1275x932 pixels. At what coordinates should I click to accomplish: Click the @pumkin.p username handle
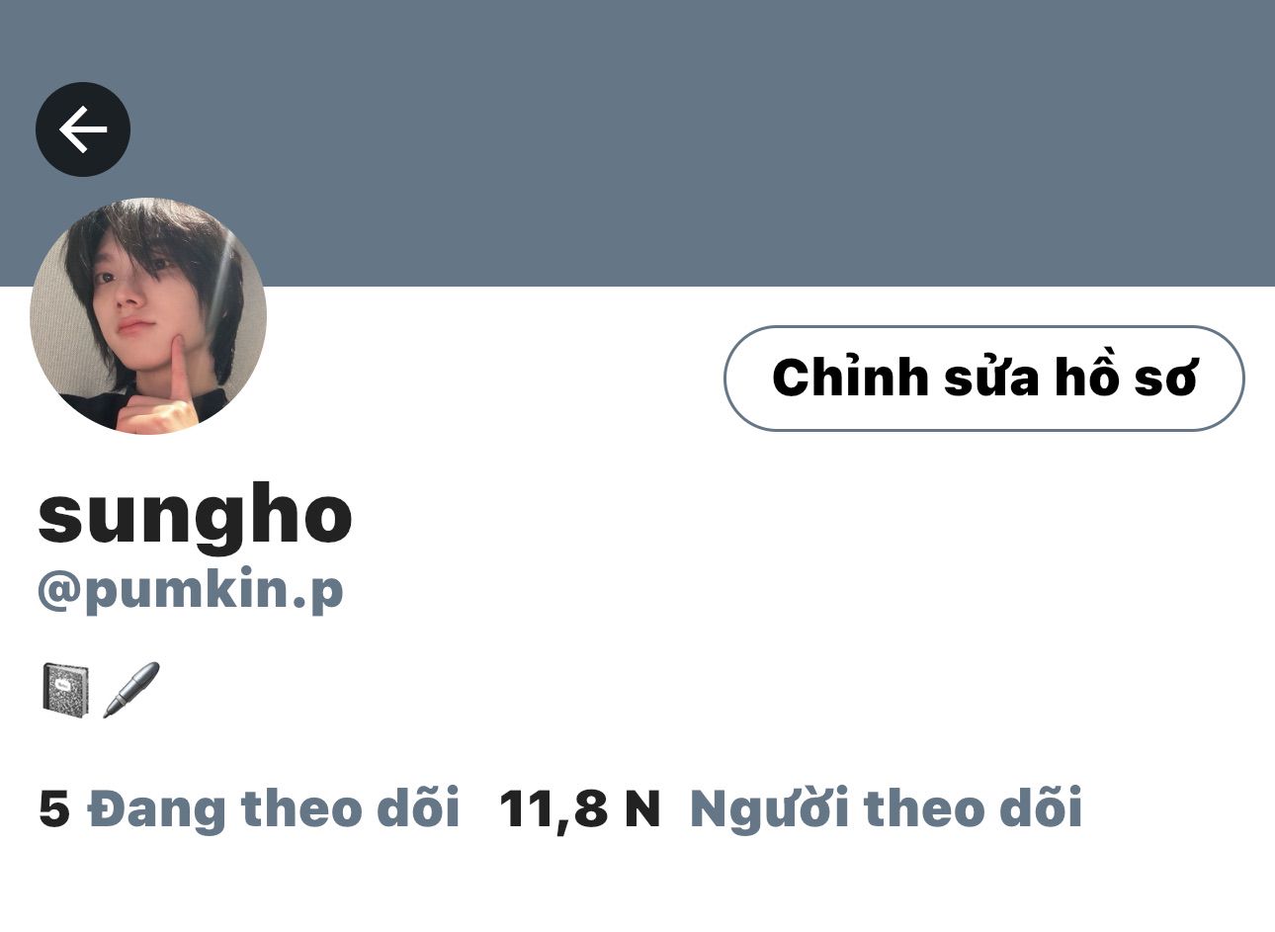point(191,591)
